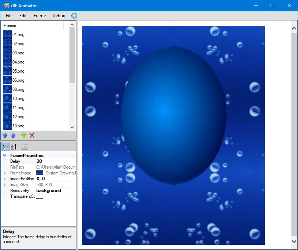Move selected frame down with blue arrow

point(5,135)
